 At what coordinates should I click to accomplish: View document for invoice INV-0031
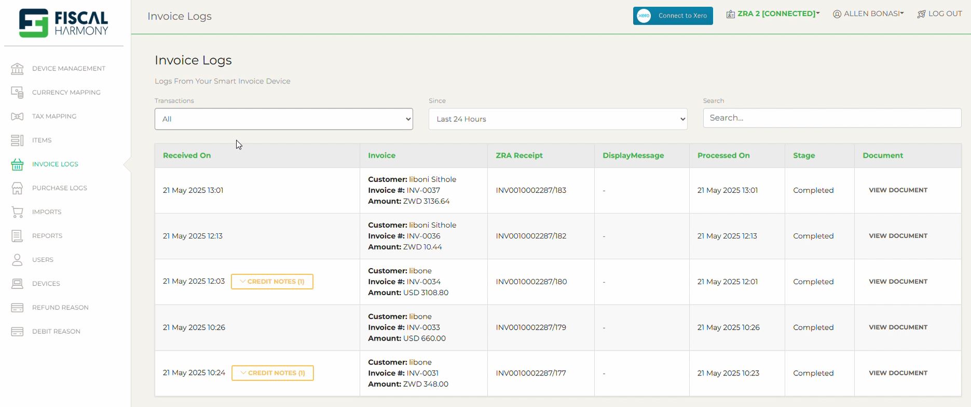coord(898,373)
